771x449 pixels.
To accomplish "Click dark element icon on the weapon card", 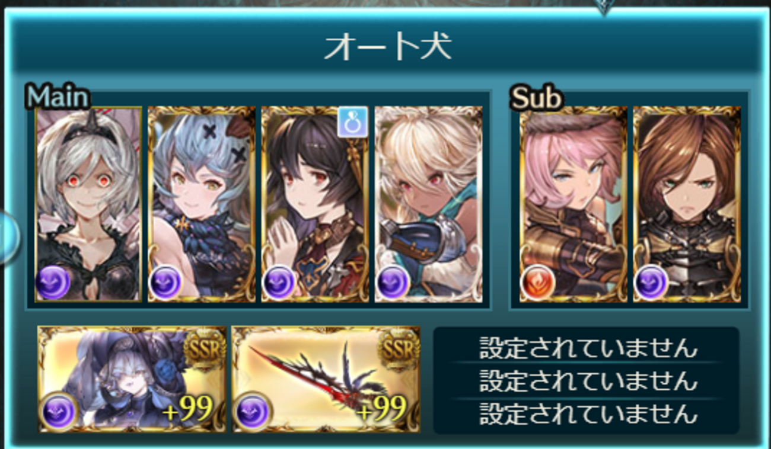I will 253,411.
